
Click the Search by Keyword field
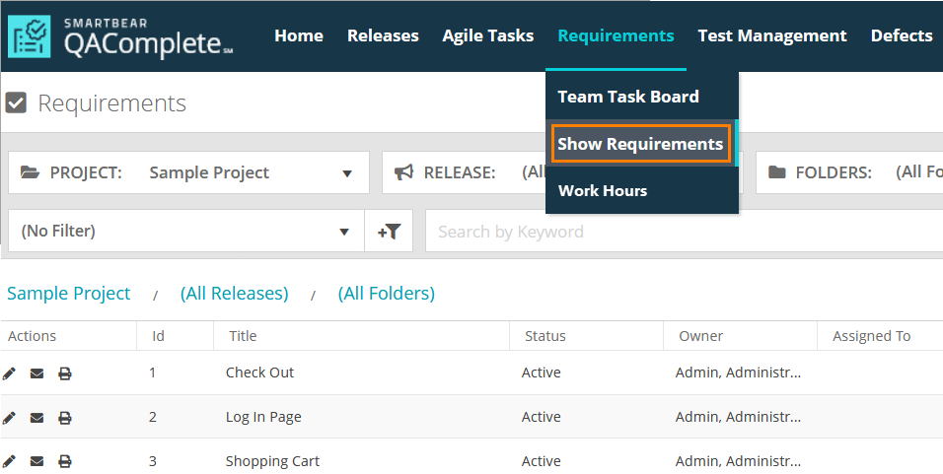(x=681, y=232)
